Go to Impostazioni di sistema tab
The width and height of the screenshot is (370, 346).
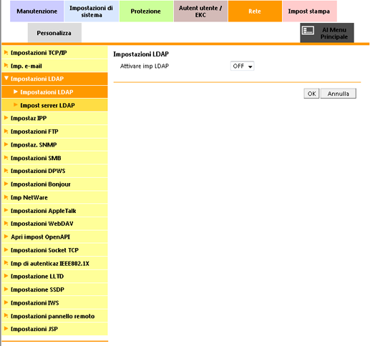click(x=92, y=11)
